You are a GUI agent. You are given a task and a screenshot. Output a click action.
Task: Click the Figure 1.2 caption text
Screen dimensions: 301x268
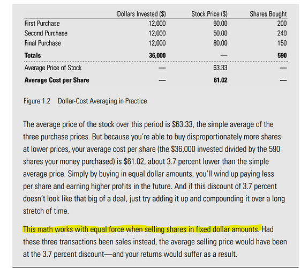(85, 101)
